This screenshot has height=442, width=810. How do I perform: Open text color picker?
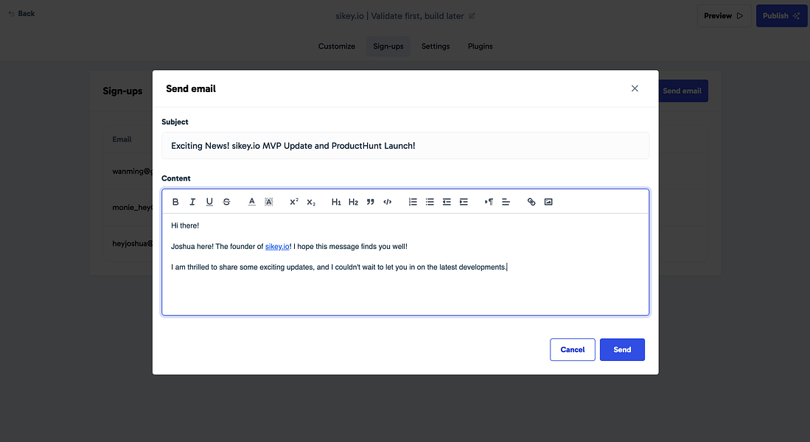pos(251,202)
